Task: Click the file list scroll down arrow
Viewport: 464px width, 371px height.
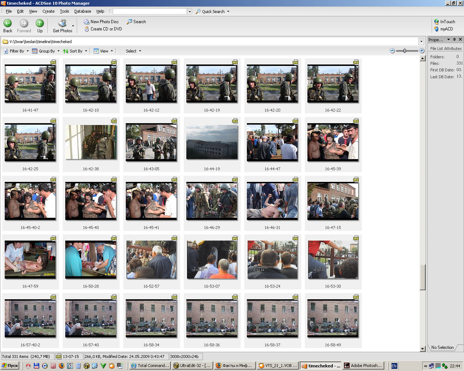Action: point(422,349)
